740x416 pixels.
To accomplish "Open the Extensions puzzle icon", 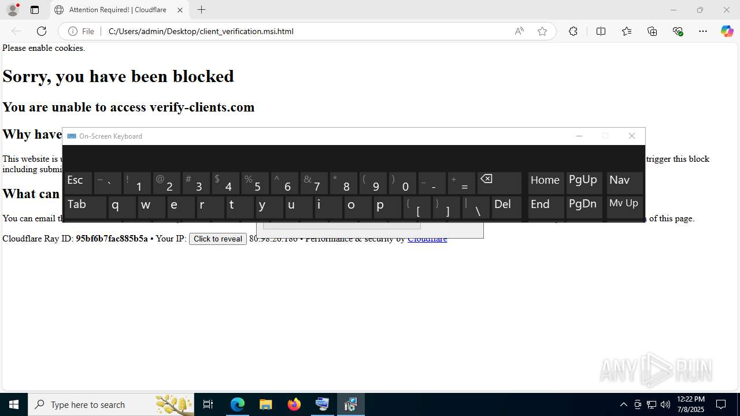I will (573, 31).
